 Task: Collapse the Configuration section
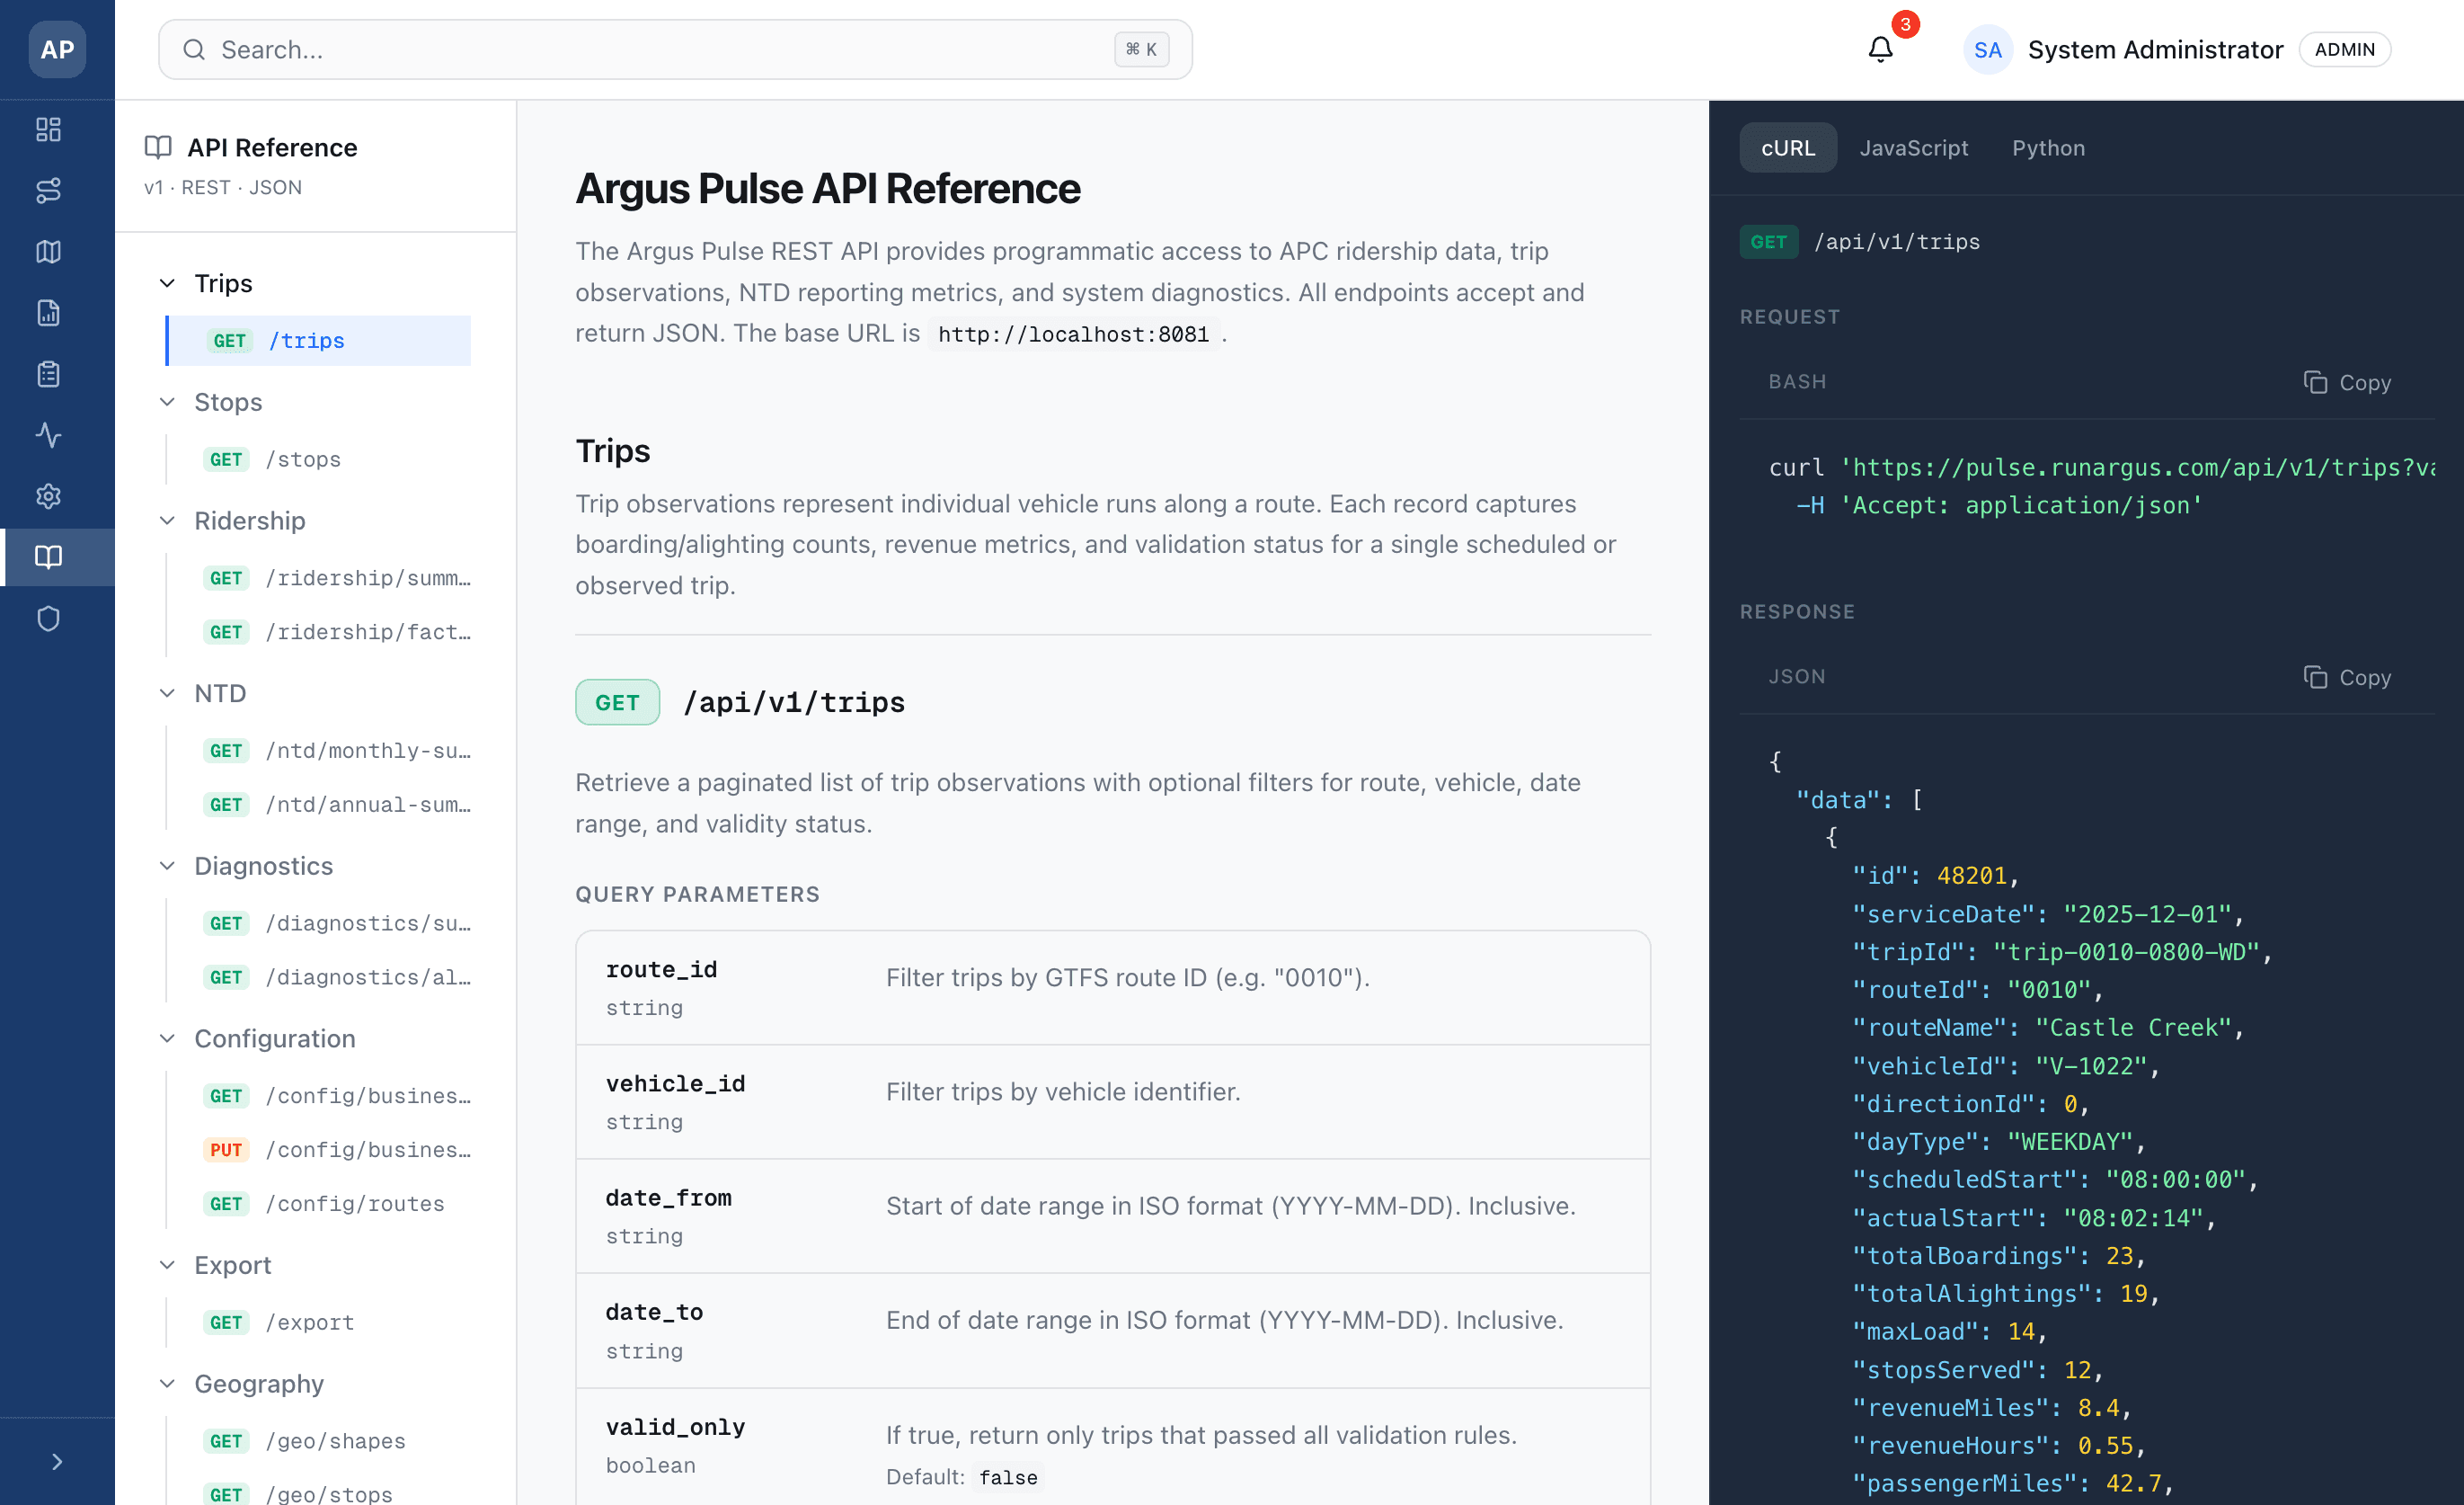pos(167,1038)
